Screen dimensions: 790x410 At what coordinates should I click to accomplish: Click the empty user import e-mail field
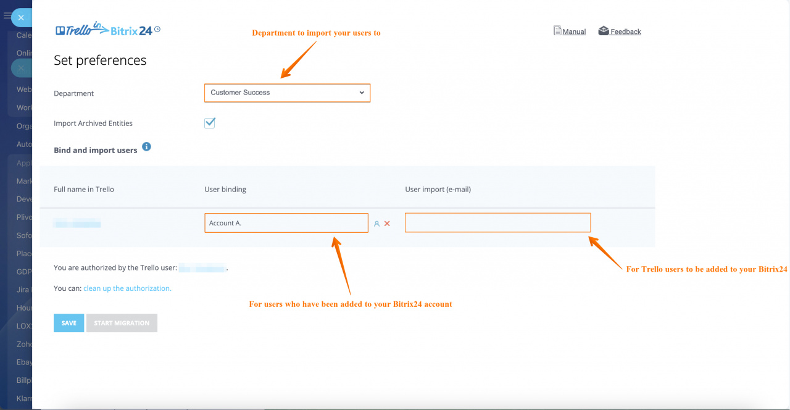pyautogui.click(x=497, y=222)
